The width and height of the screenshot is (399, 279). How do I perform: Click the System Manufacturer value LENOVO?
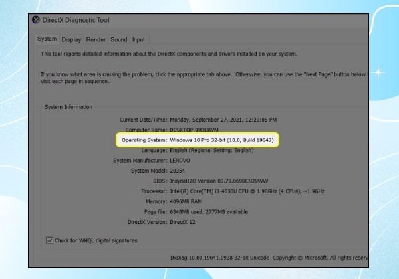point(180,161)
